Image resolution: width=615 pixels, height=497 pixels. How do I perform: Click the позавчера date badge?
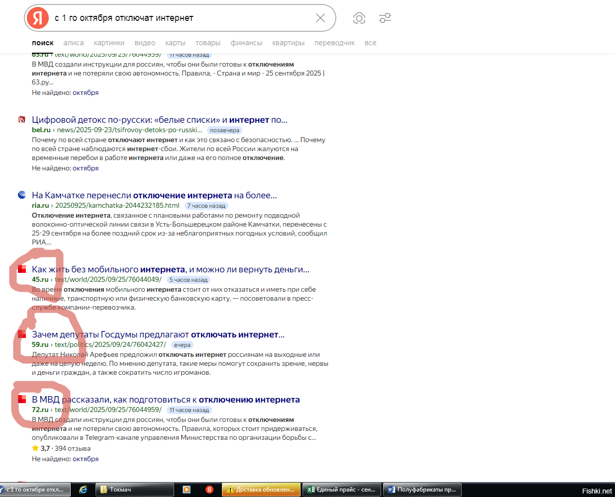[224, 130]
